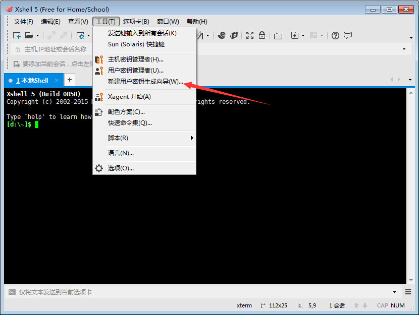Click the compose bar terminal icon
Viewport: 419px width, 315px height.
[12, 292]
